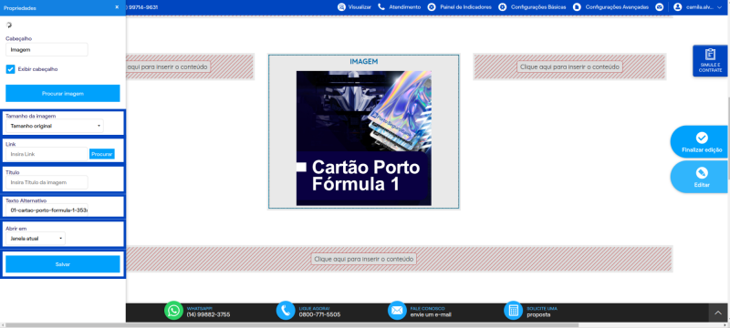Open the Visualizar menu item
Viewport: 730px width, 328px height.
[x=360, y=7]
